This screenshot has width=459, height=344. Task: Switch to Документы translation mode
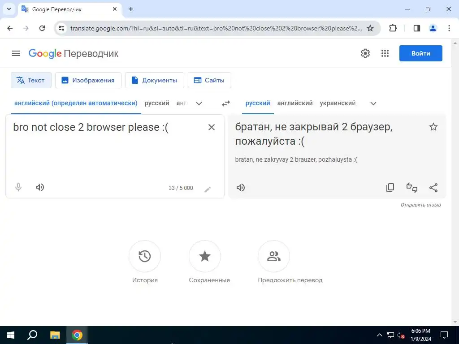[154, 80]
